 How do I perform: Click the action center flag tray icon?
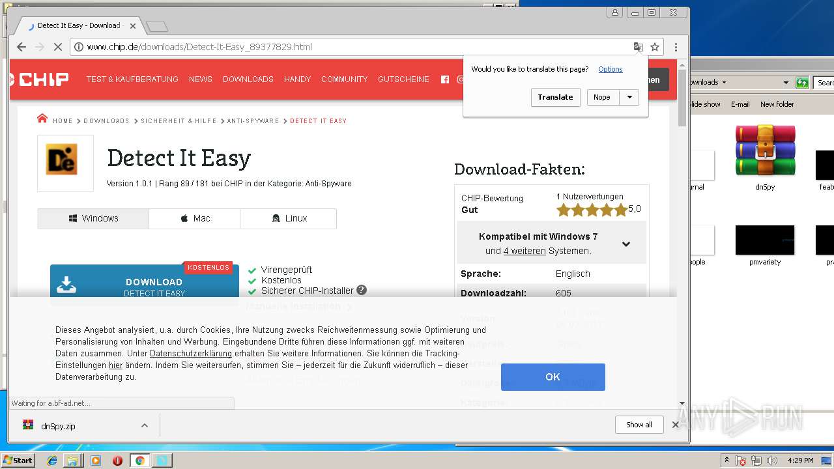(741, 461)
